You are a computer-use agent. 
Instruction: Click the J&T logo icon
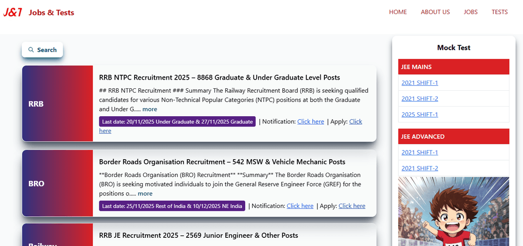coord(13,12)
